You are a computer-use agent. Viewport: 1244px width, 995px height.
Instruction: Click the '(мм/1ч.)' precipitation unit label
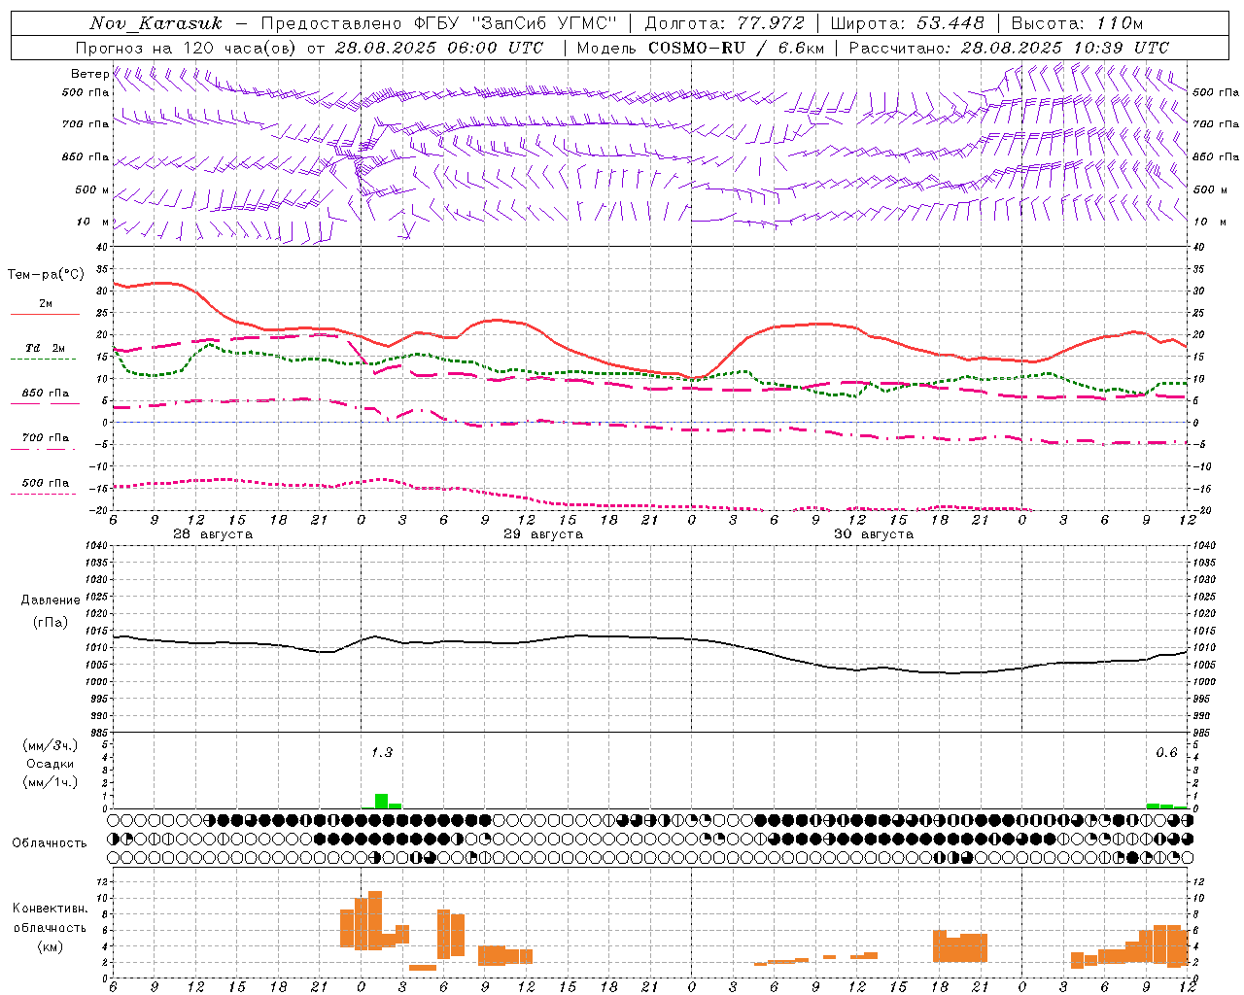tap(51, 782)
